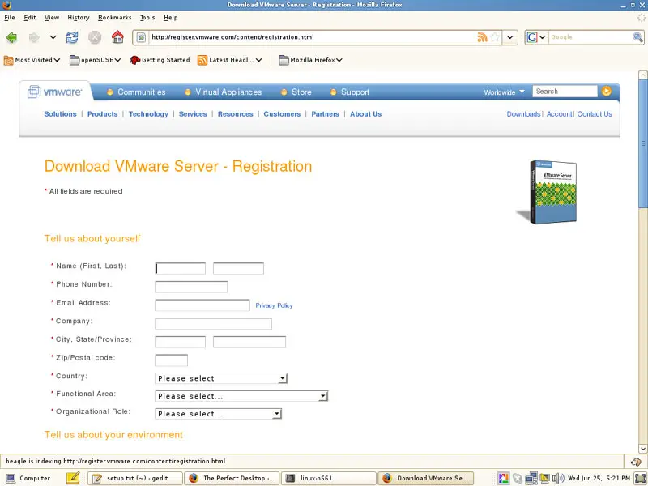Click the VMware Server product box image
The height and width of the screenshot is (486, 648).
[548, 191]
